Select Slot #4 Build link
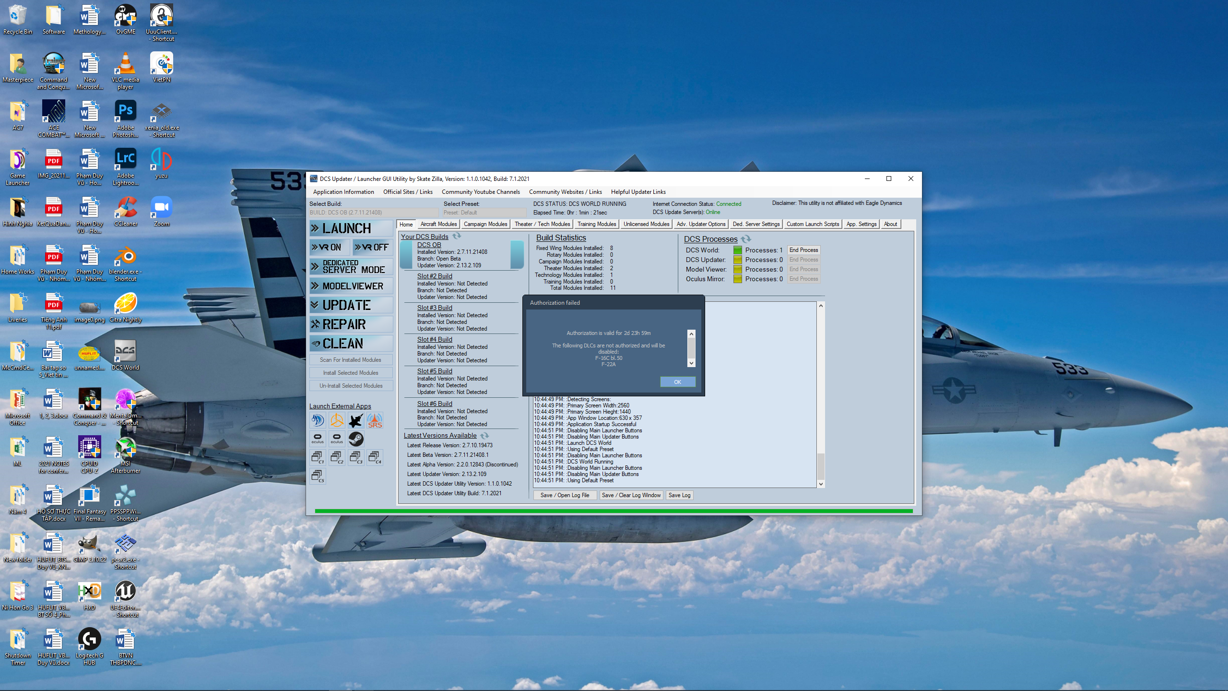1228x691 pixels. (435, 339)
